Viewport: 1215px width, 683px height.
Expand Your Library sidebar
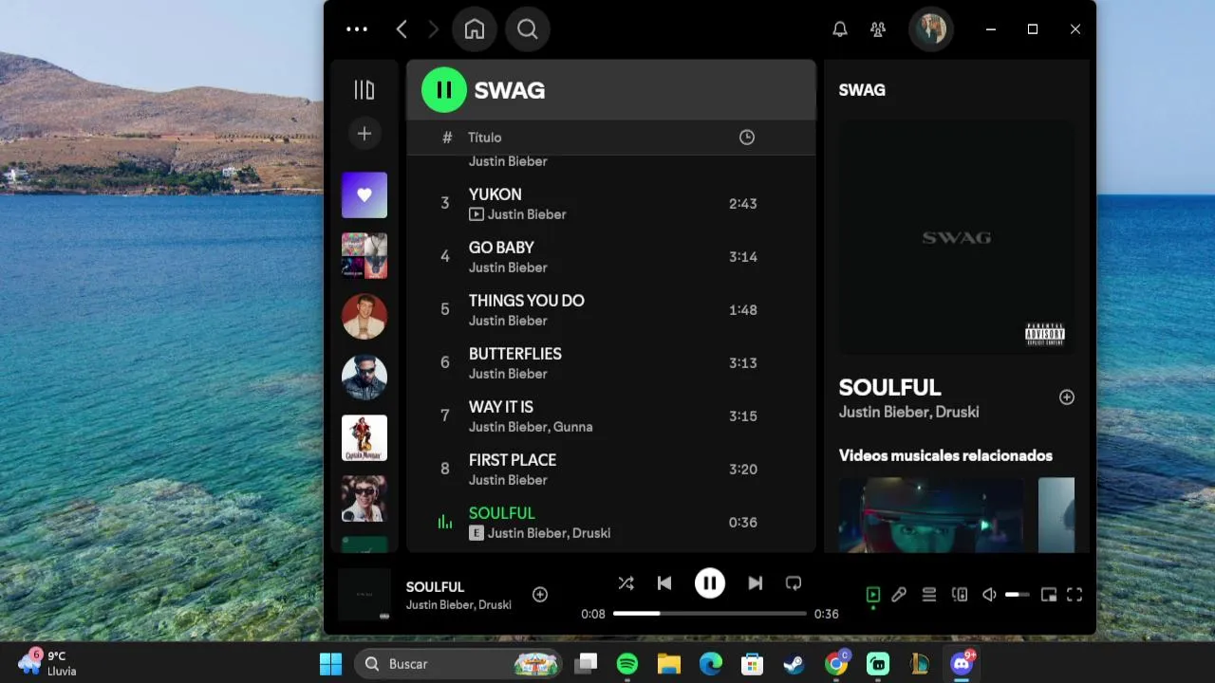click(x=364, y=90)
